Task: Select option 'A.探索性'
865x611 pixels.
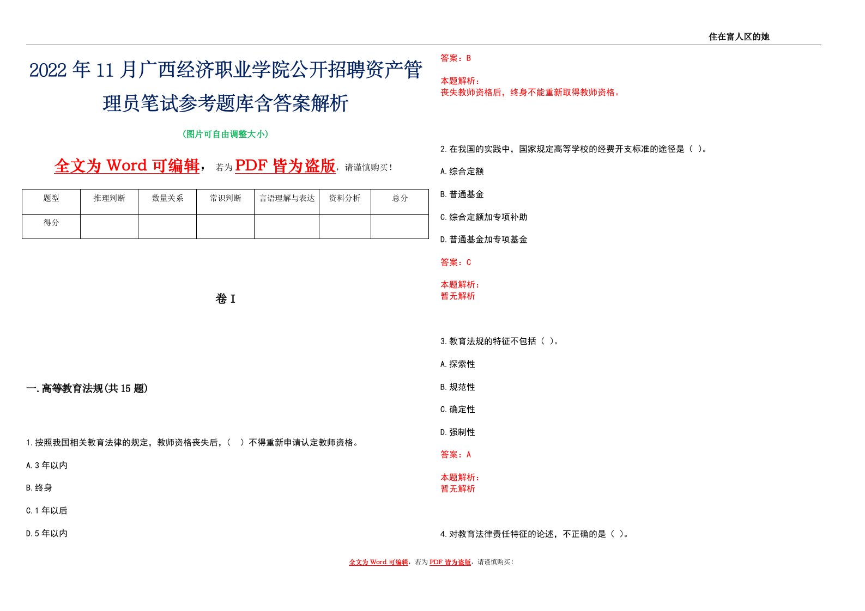Action: pos(457,364)
